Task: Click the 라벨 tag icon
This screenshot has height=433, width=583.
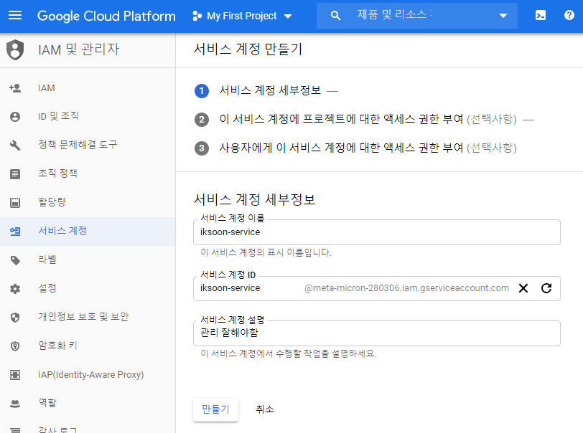Action: coord(15,260)
